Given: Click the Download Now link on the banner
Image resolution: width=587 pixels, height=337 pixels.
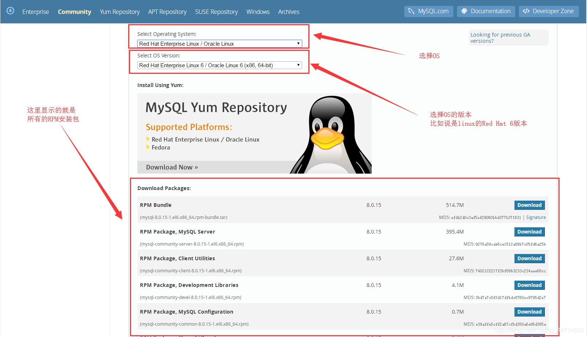Looking at the screenshot, I should (172, 167).
